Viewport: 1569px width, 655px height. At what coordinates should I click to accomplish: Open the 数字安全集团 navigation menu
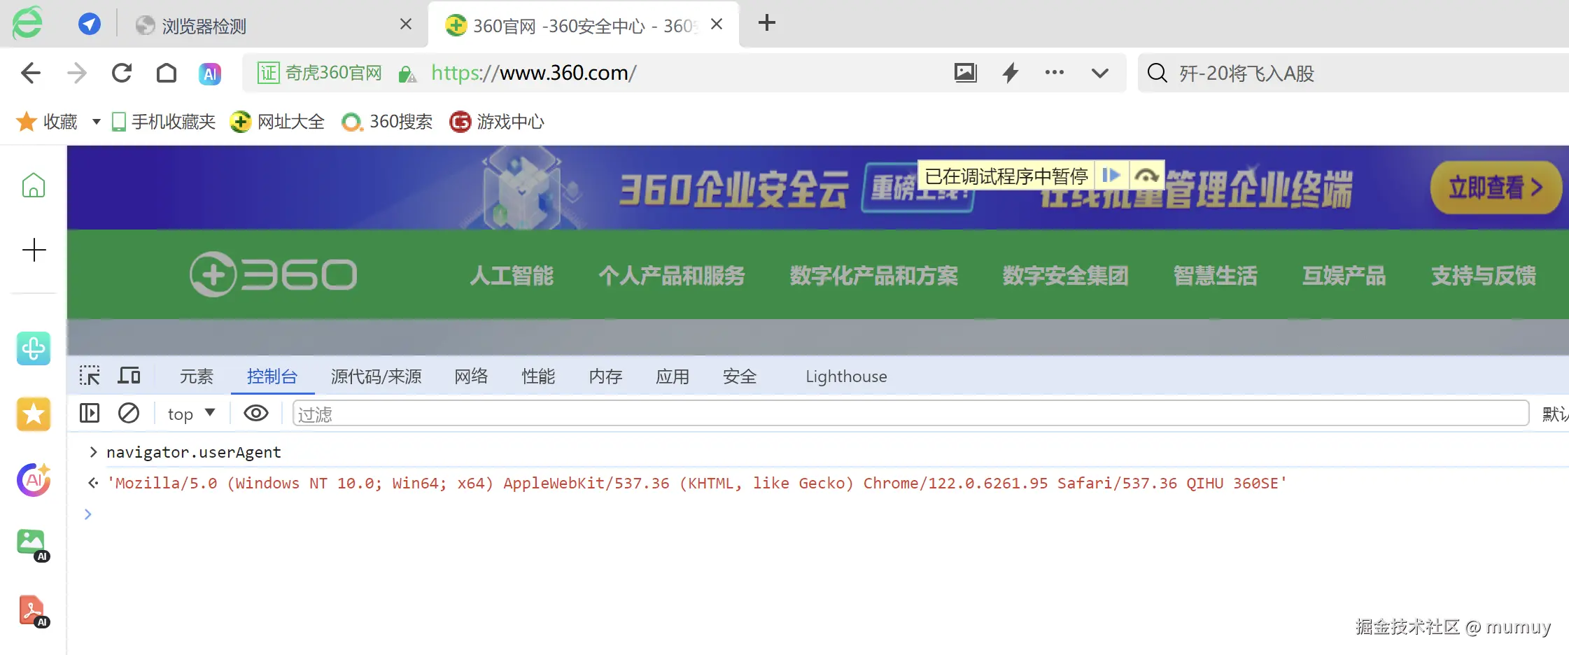1066,275
